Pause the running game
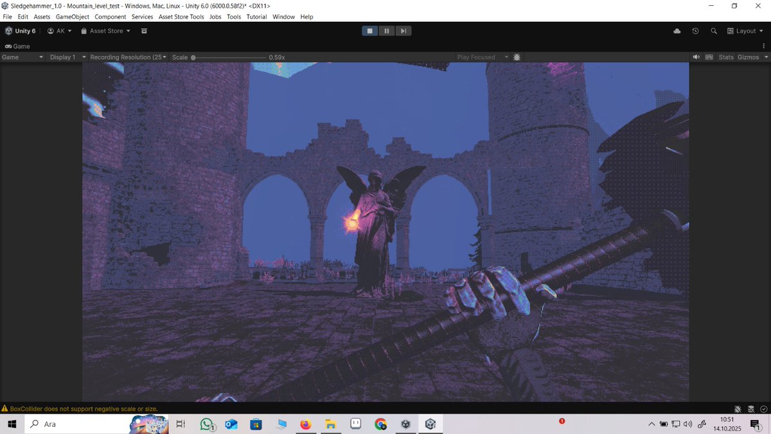This screenshot has width=771, height=434. click(x=386, y=30)
